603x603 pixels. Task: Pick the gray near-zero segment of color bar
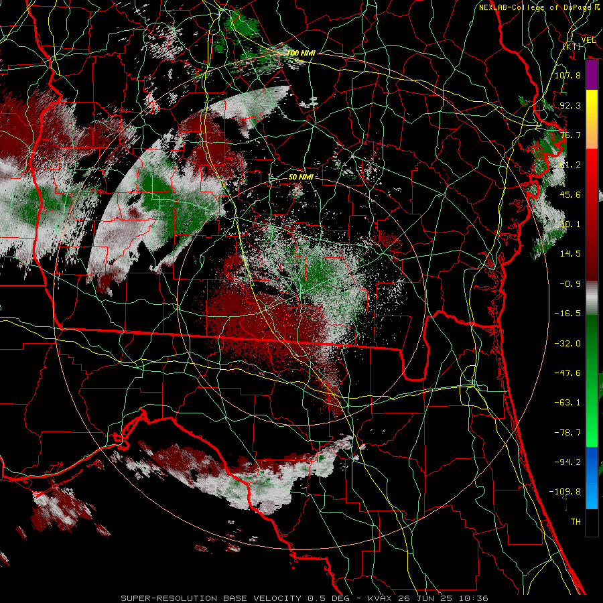click(592, 298)
